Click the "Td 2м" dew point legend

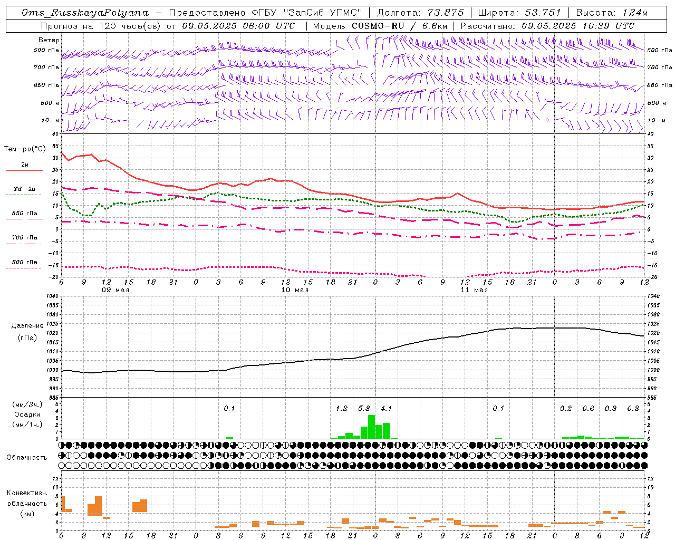24,189
